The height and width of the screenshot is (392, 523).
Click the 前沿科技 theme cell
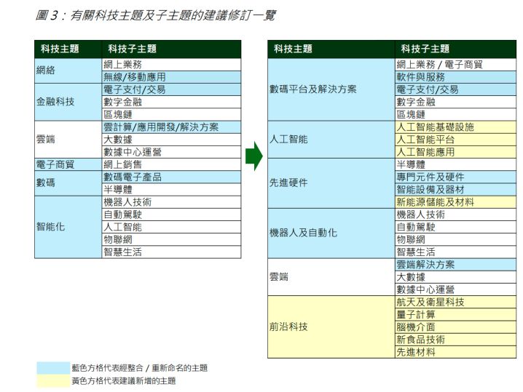(x=331, y=327)
